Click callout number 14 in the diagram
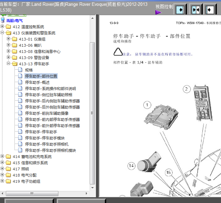Viewport: 221px width, 203px height. [131, 166]
